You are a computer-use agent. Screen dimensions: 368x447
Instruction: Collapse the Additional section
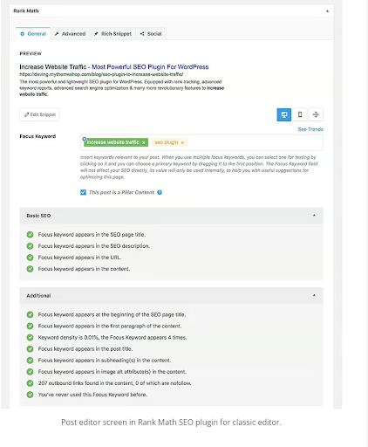(x=314, y=295)
